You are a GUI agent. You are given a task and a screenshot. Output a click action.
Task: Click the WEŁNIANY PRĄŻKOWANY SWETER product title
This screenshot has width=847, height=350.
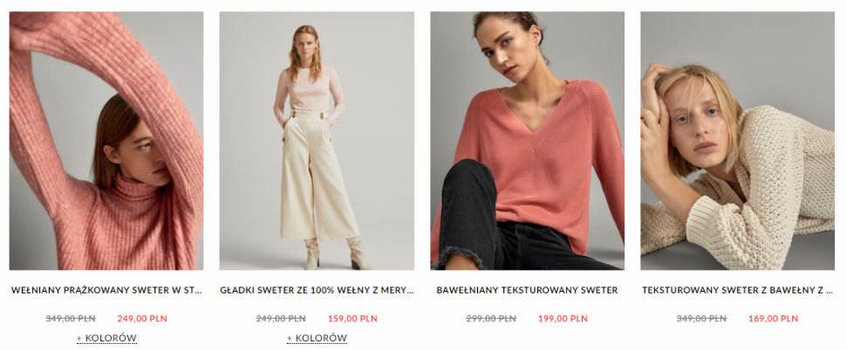[106, 290]
